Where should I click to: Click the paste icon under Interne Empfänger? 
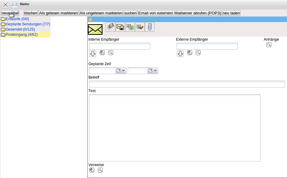(102, 53)
